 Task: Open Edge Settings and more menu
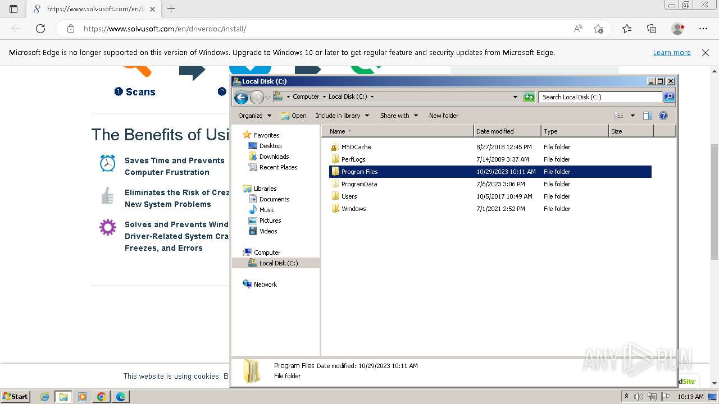click(703, 29)
